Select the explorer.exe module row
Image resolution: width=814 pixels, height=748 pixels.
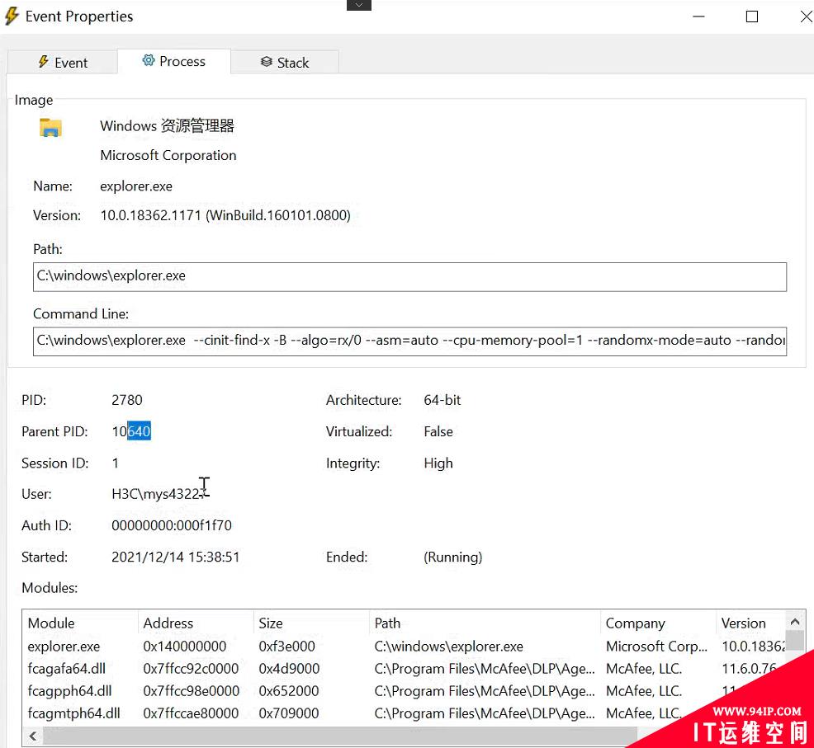coord(405,647)
